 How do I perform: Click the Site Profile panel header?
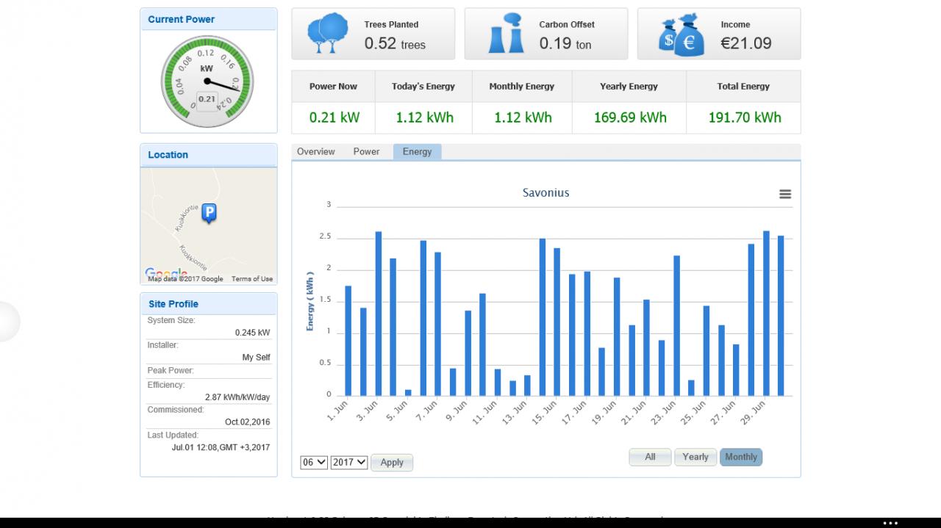pyautogui.click(x=209, y=304)
